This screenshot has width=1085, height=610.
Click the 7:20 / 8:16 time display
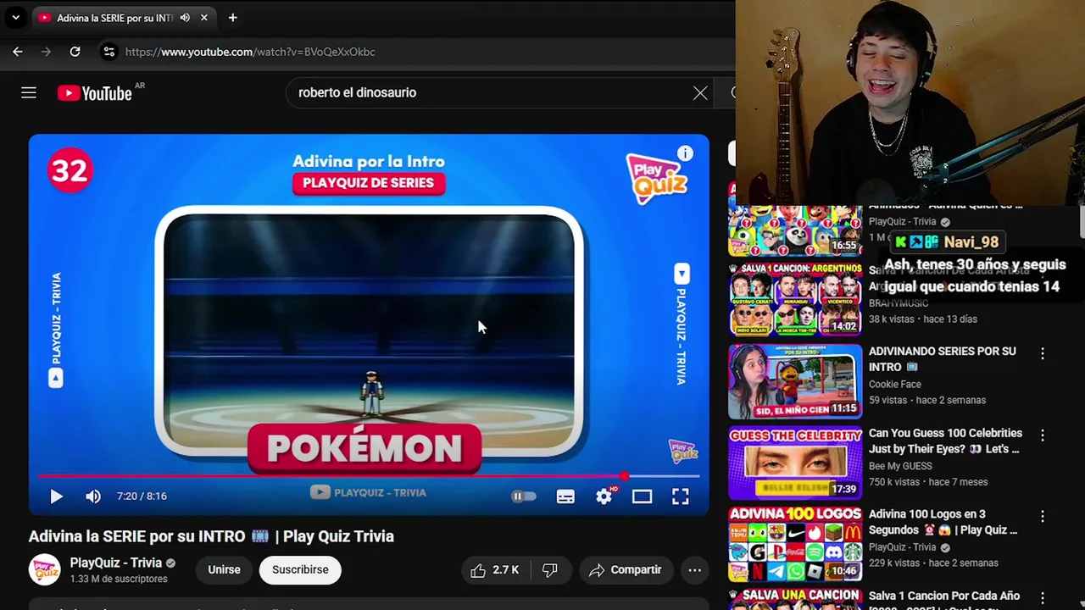pyautogui.click(x=142, y=496)
